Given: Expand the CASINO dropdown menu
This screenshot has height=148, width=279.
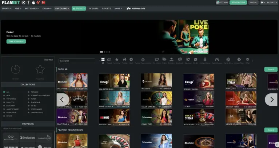Looking at the screenshot, I should pos(47,8).
